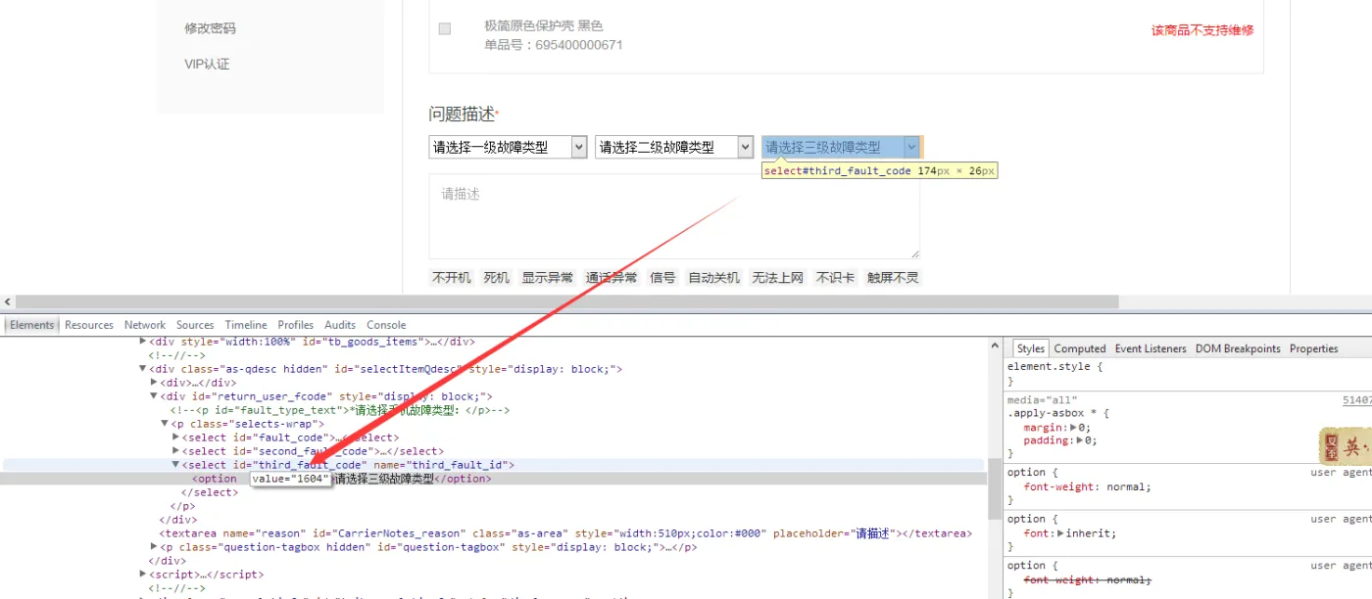Open the VIP认证 sidebar link
This screenshot has height=599, width=1372.
[207, 65]
